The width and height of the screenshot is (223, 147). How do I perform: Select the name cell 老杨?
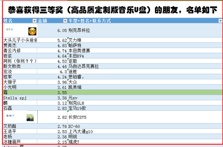pos(20,137)
